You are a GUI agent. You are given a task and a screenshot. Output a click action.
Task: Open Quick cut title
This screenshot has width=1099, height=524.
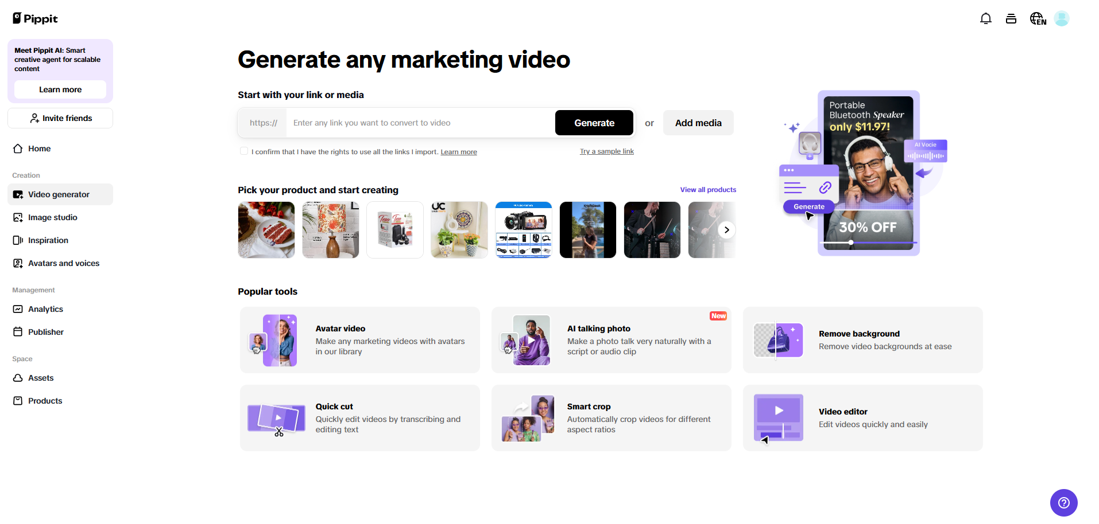(334, 406)
